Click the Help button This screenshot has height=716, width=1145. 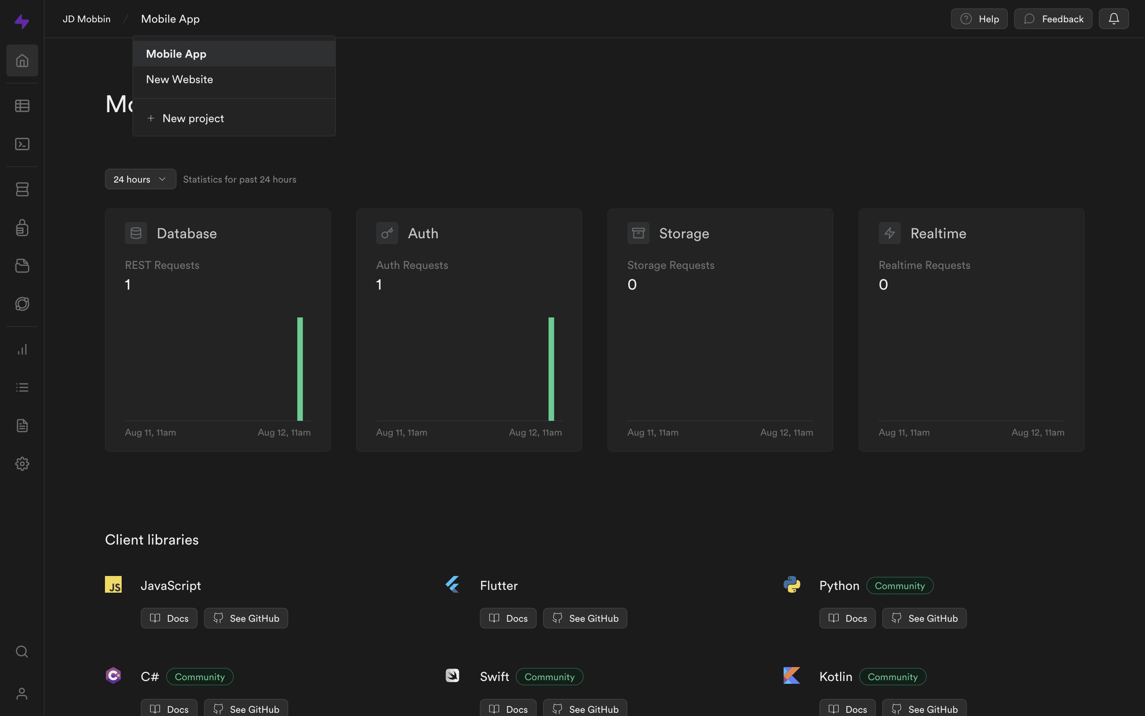[979, 19]
